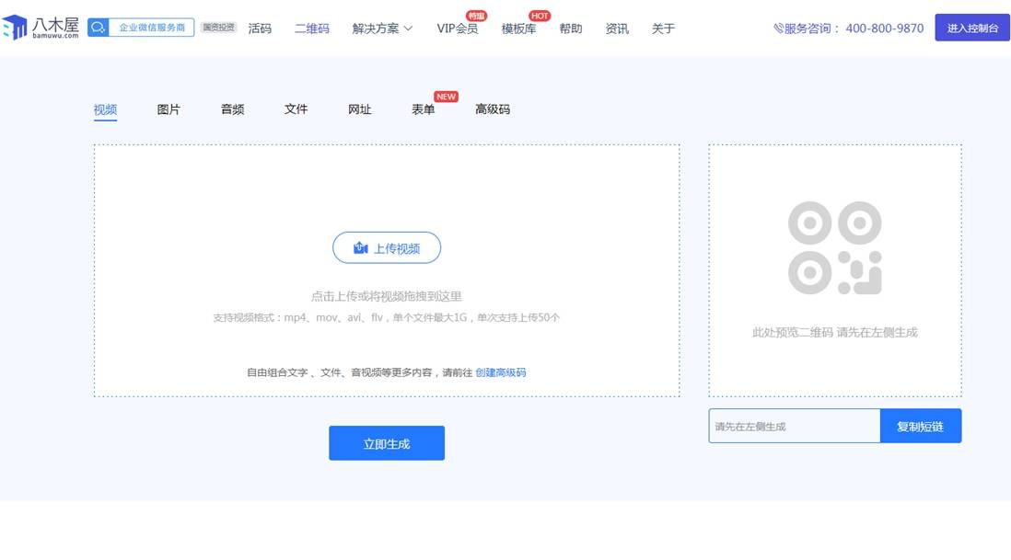Click the 八木屋 logo icon
The height and width of the screenshot is (560, 1011).
pyautogui.click(x=16, y=28)
